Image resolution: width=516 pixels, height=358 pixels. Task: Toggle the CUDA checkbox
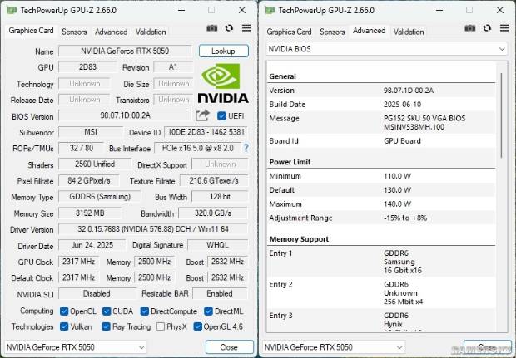(x=107, y=311)
